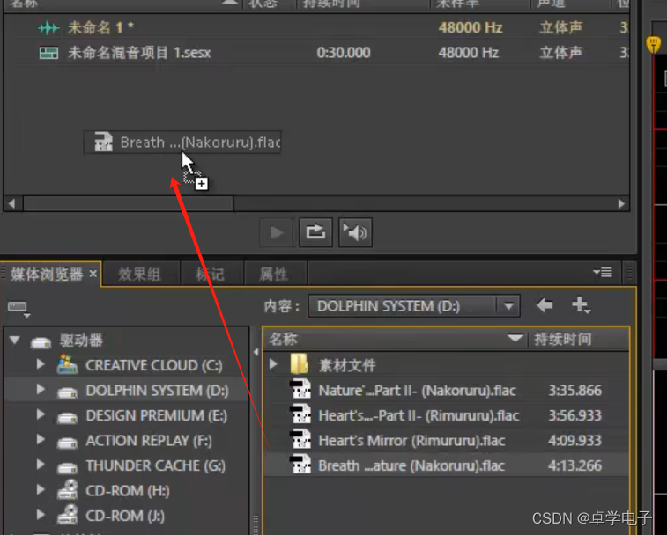The width and height of the screenshot is (667, 535).
Task: Expand ACTION REPLAY (F:) drive
Action: click(41, 439)
